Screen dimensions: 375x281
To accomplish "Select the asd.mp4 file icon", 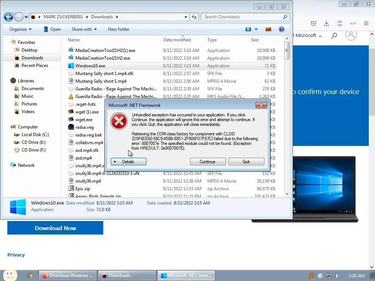I will click(71, 158).
